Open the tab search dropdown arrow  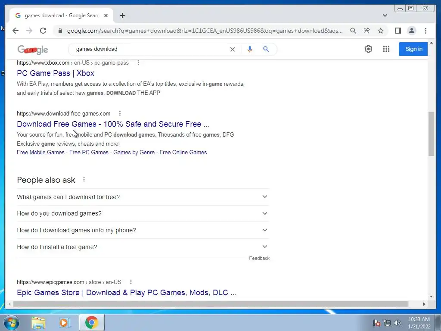click(385, 16)
